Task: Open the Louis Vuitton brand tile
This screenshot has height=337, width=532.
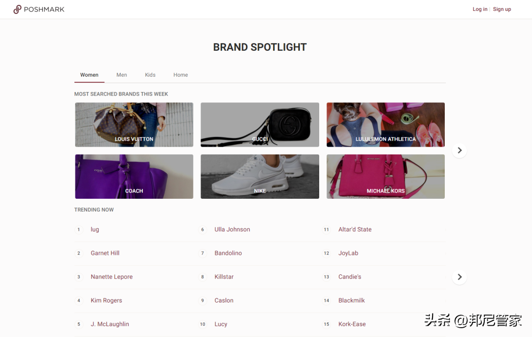Action: coord(134,124)
